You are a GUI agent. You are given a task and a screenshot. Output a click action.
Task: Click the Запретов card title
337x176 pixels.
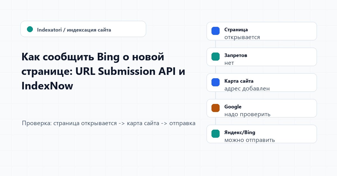click(x=236, y=55)
